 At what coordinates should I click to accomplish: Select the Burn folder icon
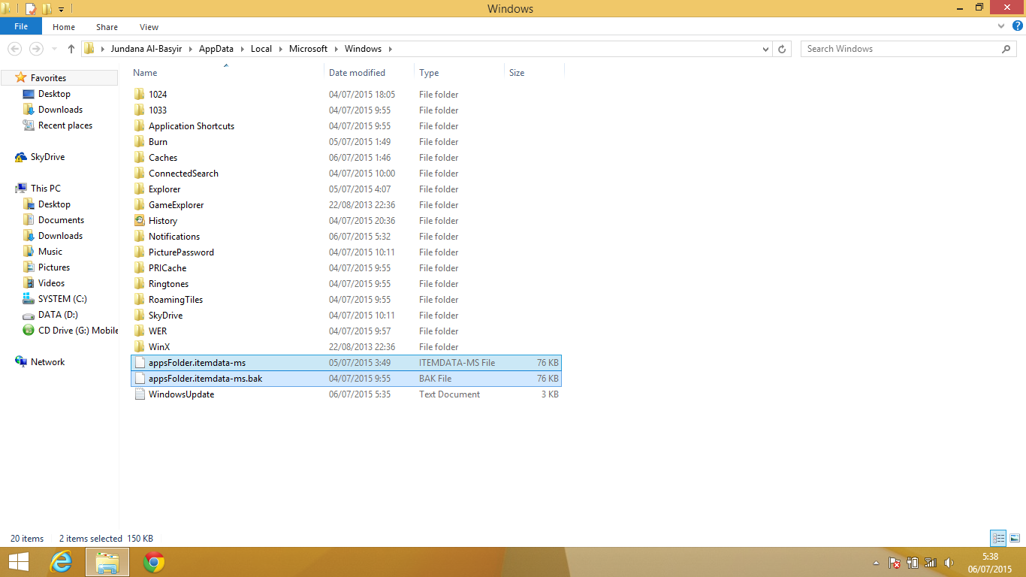[x=140, y=142]
